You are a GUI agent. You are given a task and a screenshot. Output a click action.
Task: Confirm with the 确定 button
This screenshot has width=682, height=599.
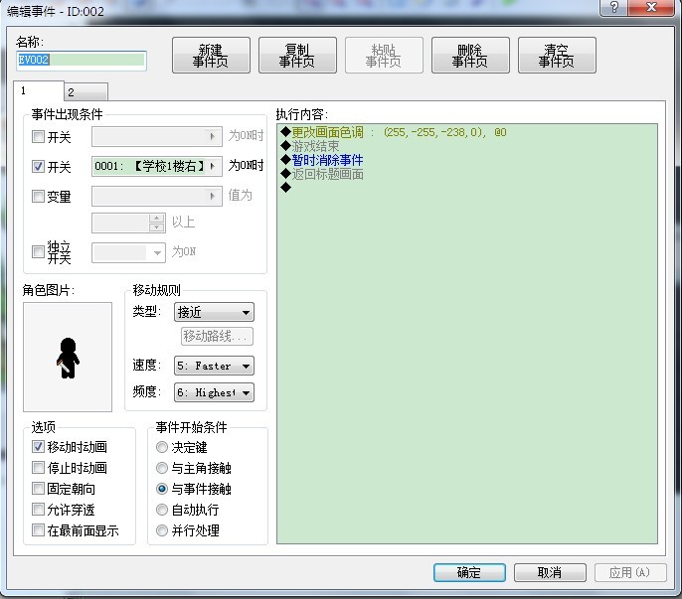(x=469, y=572)
